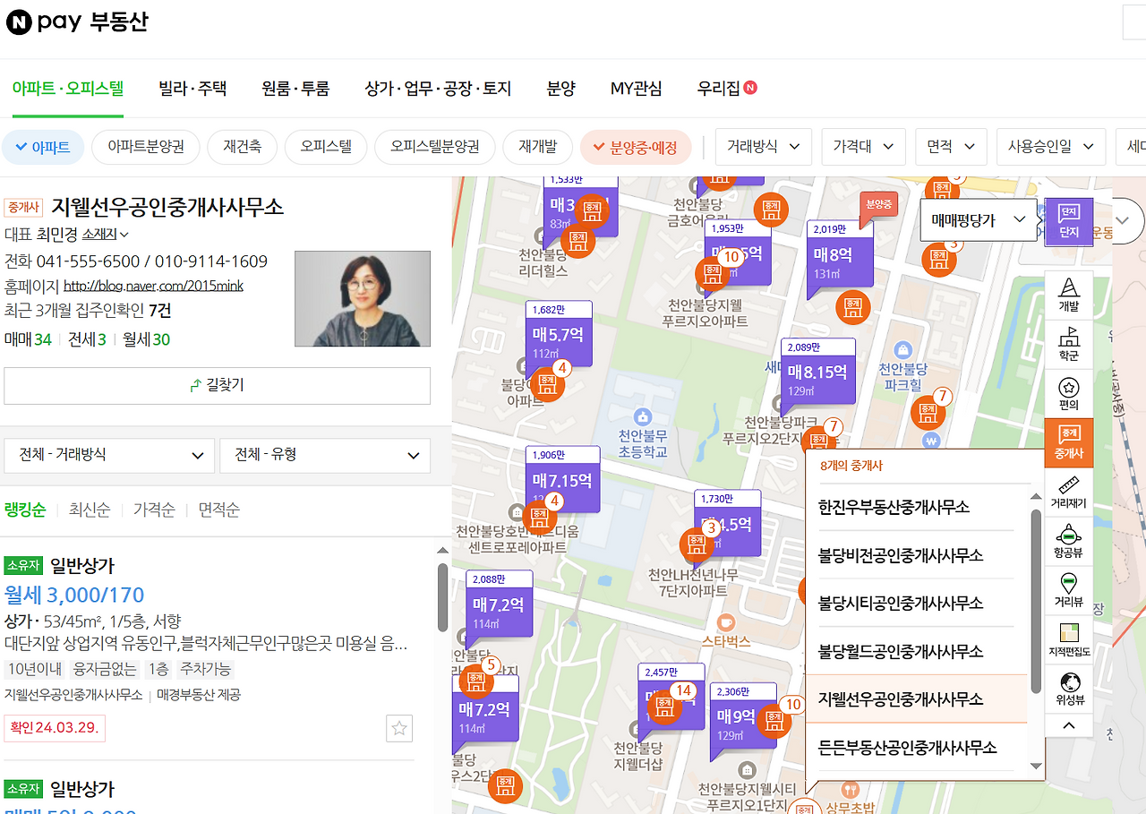The image size is (1146, 814).
Task: Favorite the 월세 3,000/170 listing with the star
Action: (x=399, y=729)
